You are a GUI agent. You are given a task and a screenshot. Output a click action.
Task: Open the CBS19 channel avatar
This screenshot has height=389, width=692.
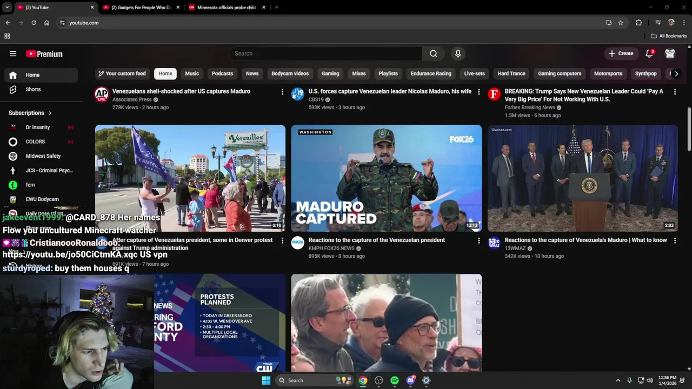pyautogui.click(x=298, y=95)
